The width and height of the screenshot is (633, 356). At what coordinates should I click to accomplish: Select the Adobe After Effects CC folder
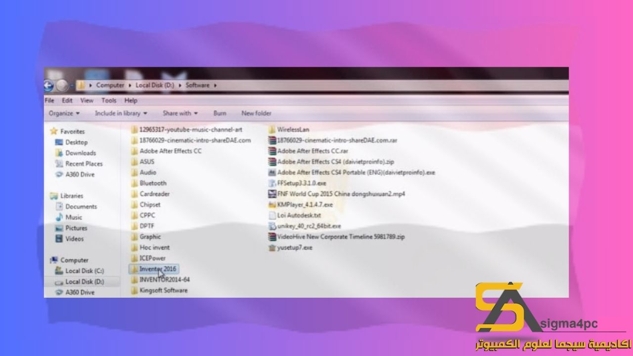pos(167,151)
